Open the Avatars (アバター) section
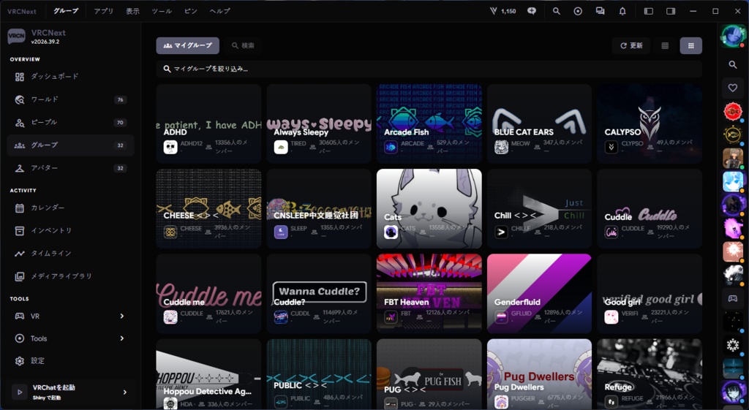The image size is (749, 410). tap(70, 168)
